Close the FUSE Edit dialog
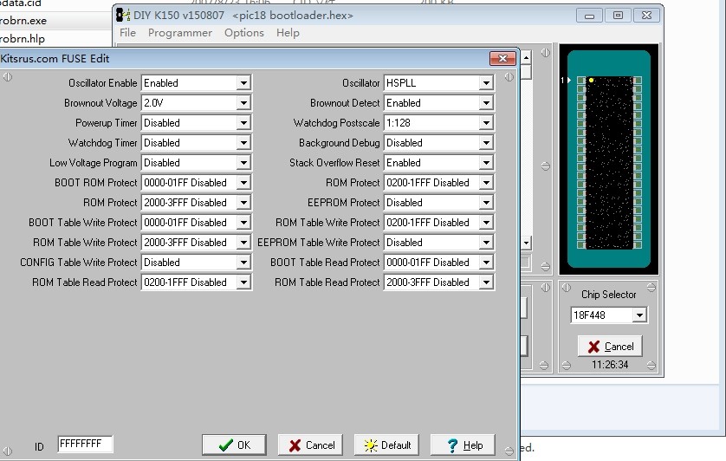726x461 pixels. (x=502, y=58)
